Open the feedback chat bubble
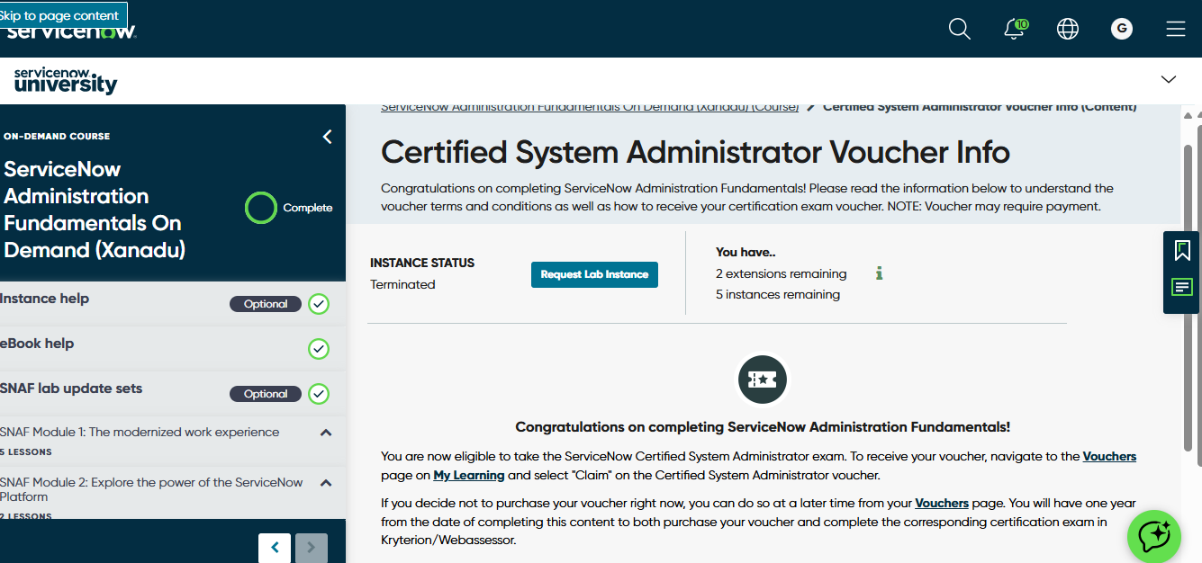This screenshot has height=563, width=1202. 1154,536
